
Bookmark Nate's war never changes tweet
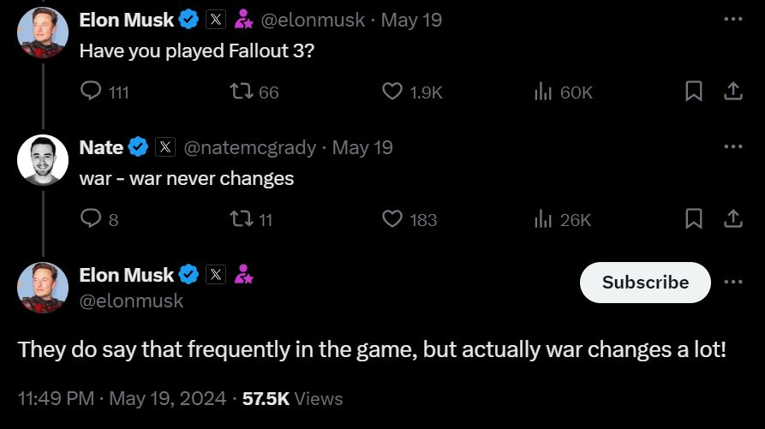694,219
